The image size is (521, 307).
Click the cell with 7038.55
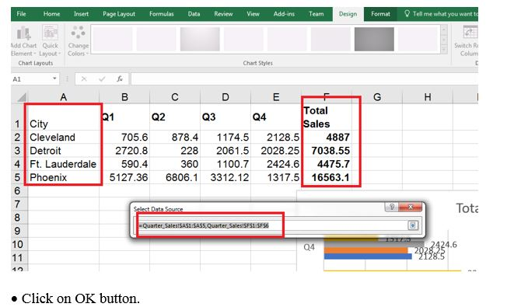(327, 151)
